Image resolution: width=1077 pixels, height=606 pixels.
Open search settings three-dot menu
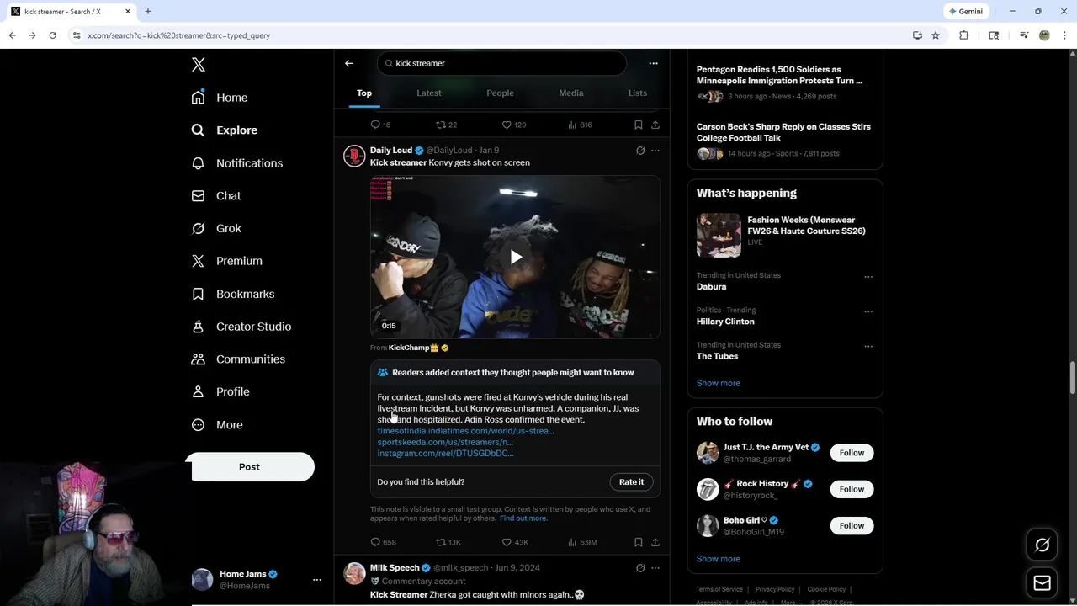[x=653, y=63]
